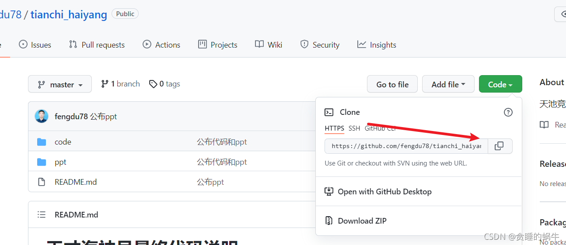Click the branch icon next to 1 branch
The height and width of the screenshot is (245, 566).
coord(105,84)
